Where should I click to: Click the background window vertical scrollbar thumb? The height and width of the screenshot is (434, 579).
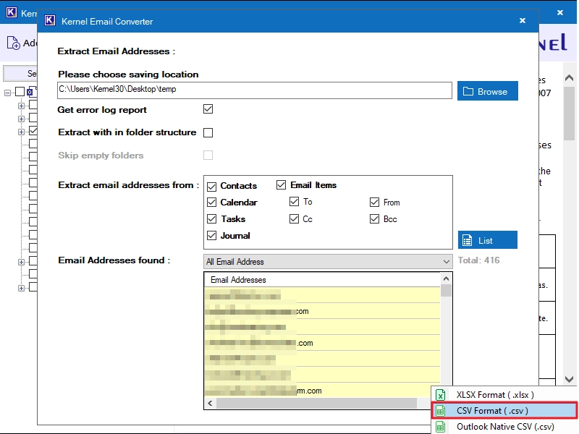coord(569,114)
